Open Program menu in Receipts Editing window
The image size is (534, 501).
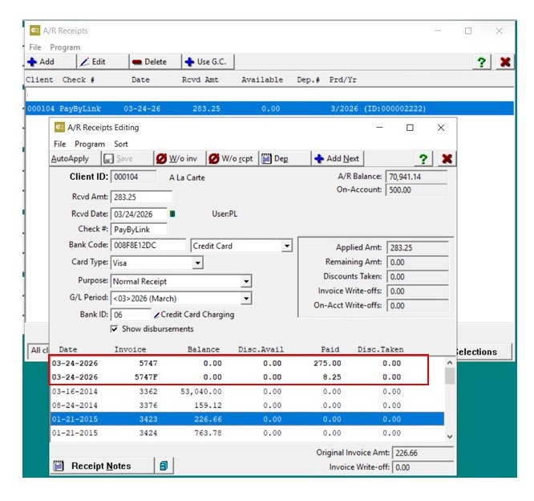point(90,144)
